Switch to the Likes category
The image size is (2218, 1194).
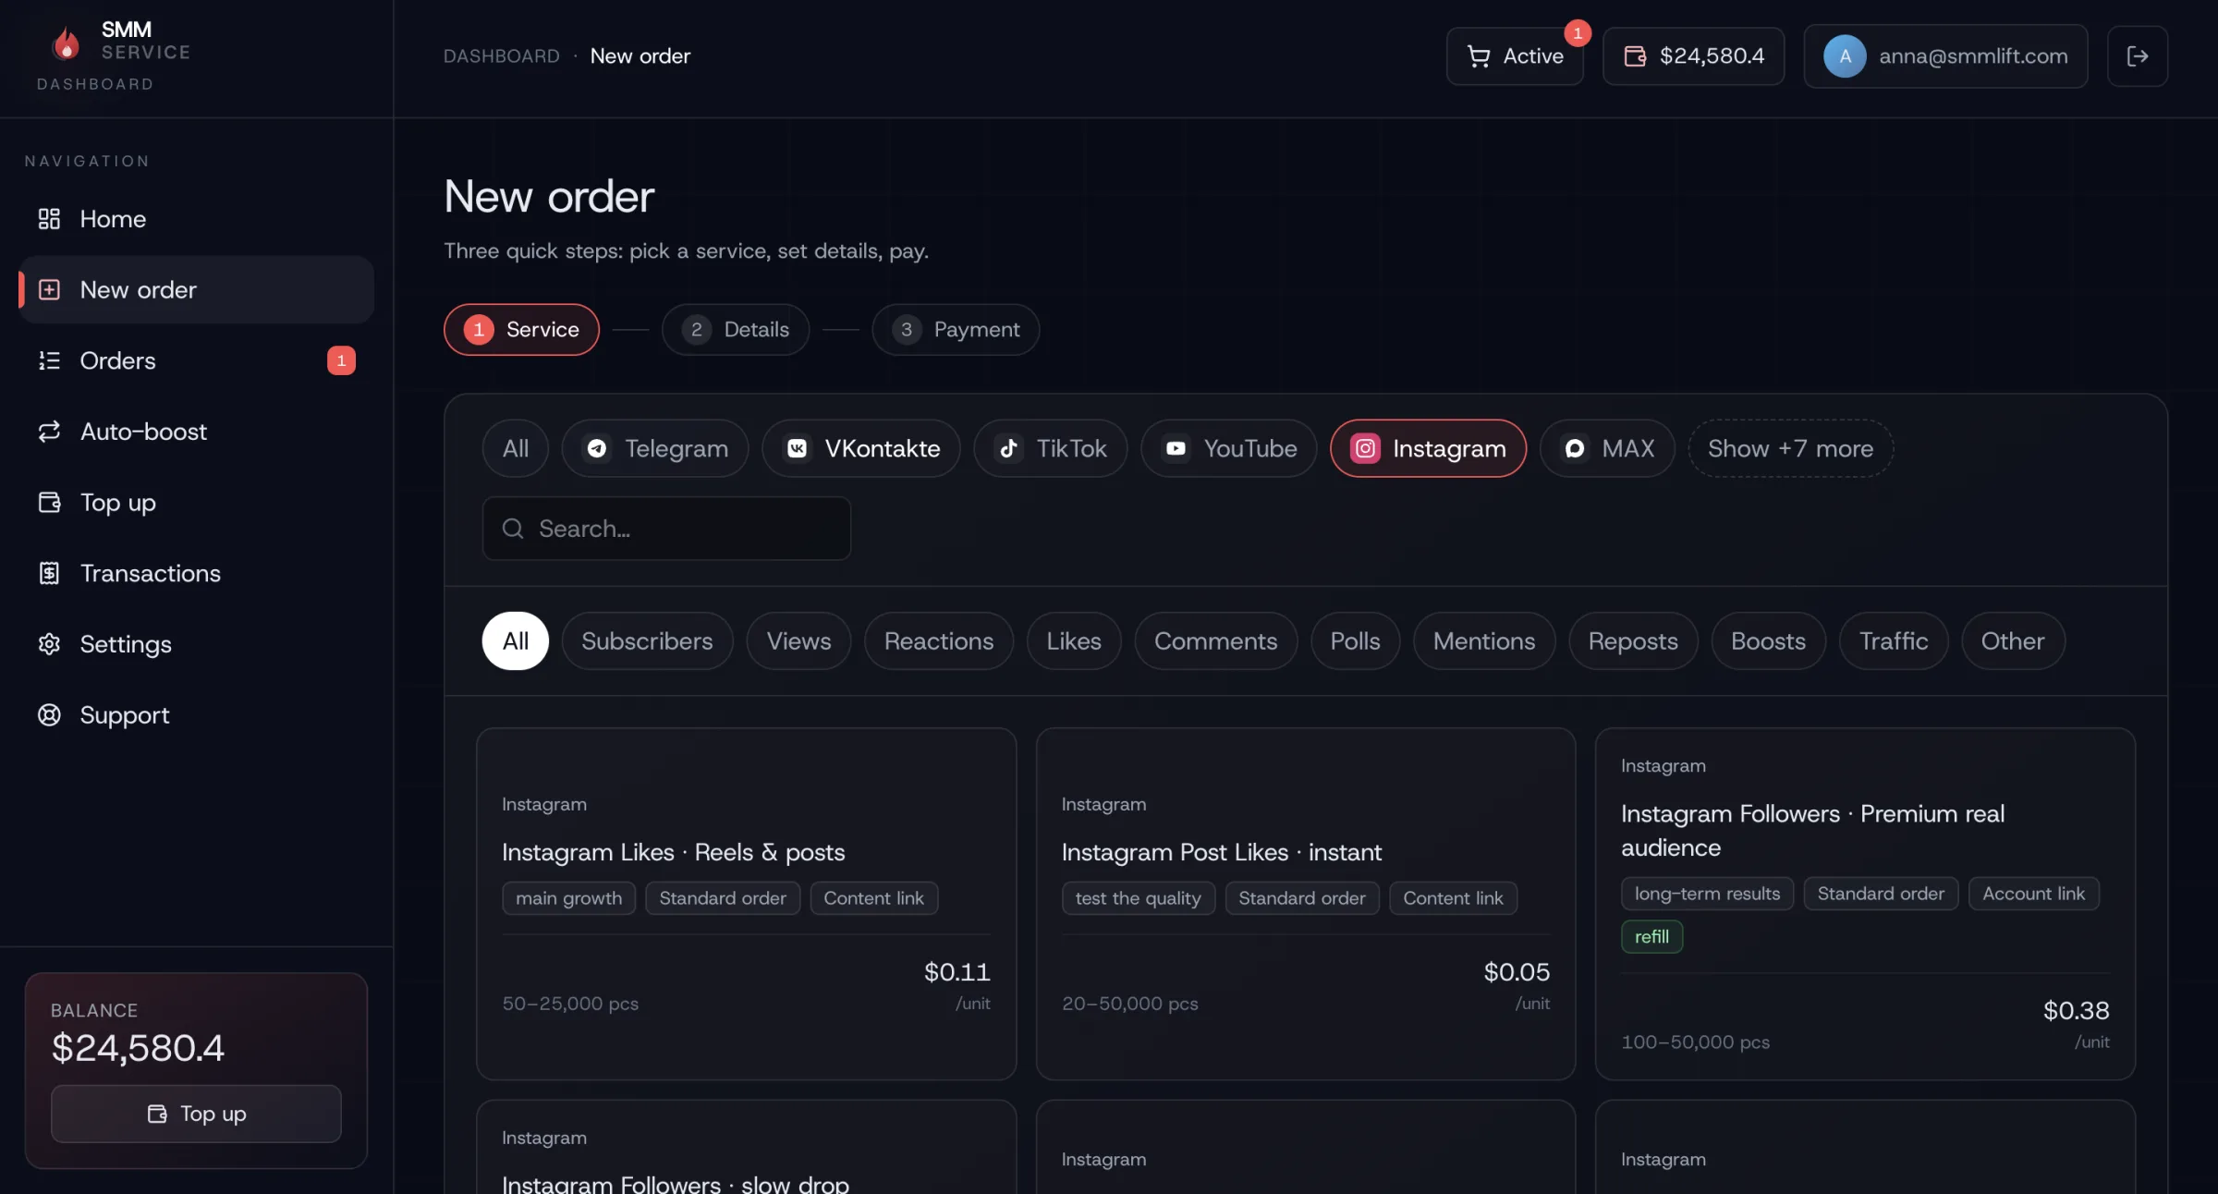coord(1073,641)
